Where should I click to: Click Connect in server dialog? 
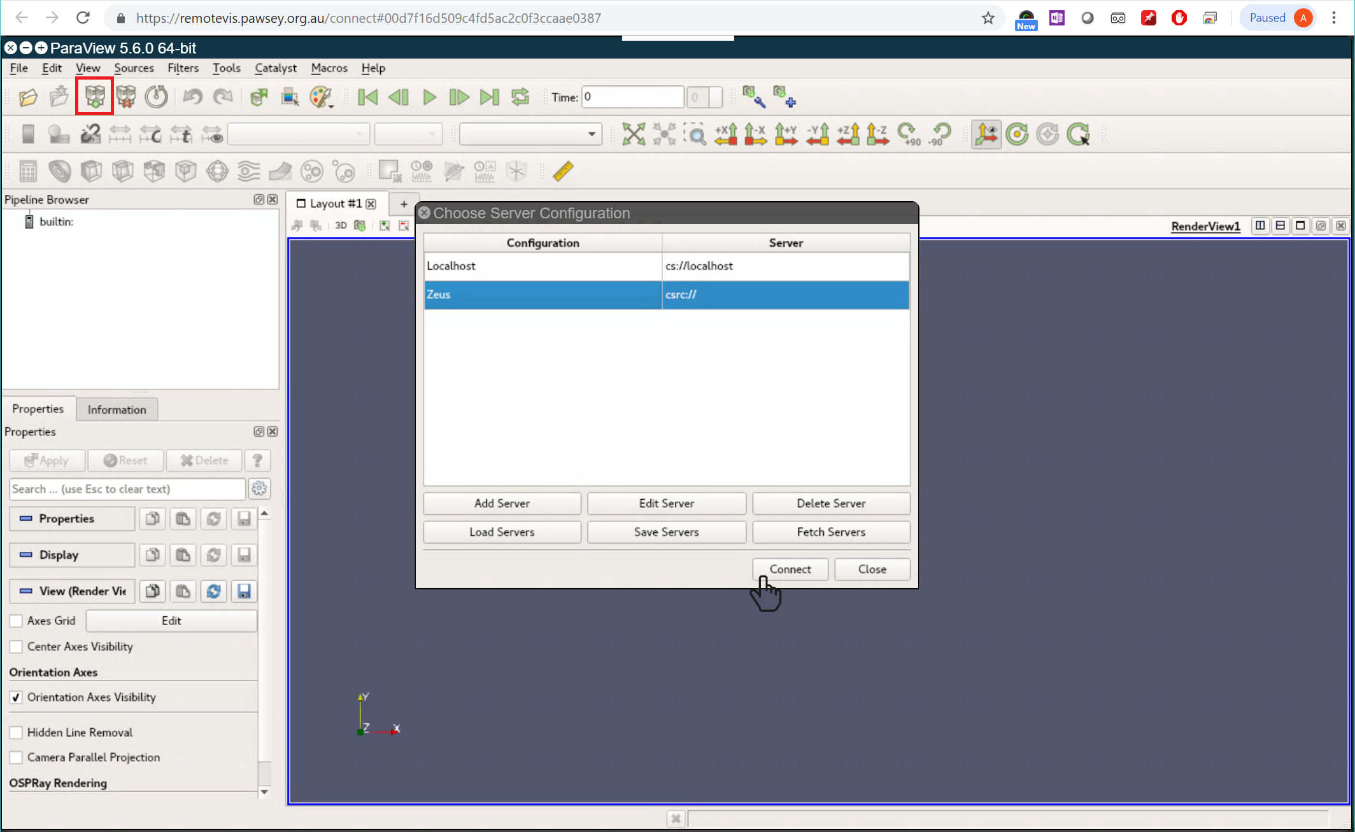pyautogui.click(x=790, y=569)
